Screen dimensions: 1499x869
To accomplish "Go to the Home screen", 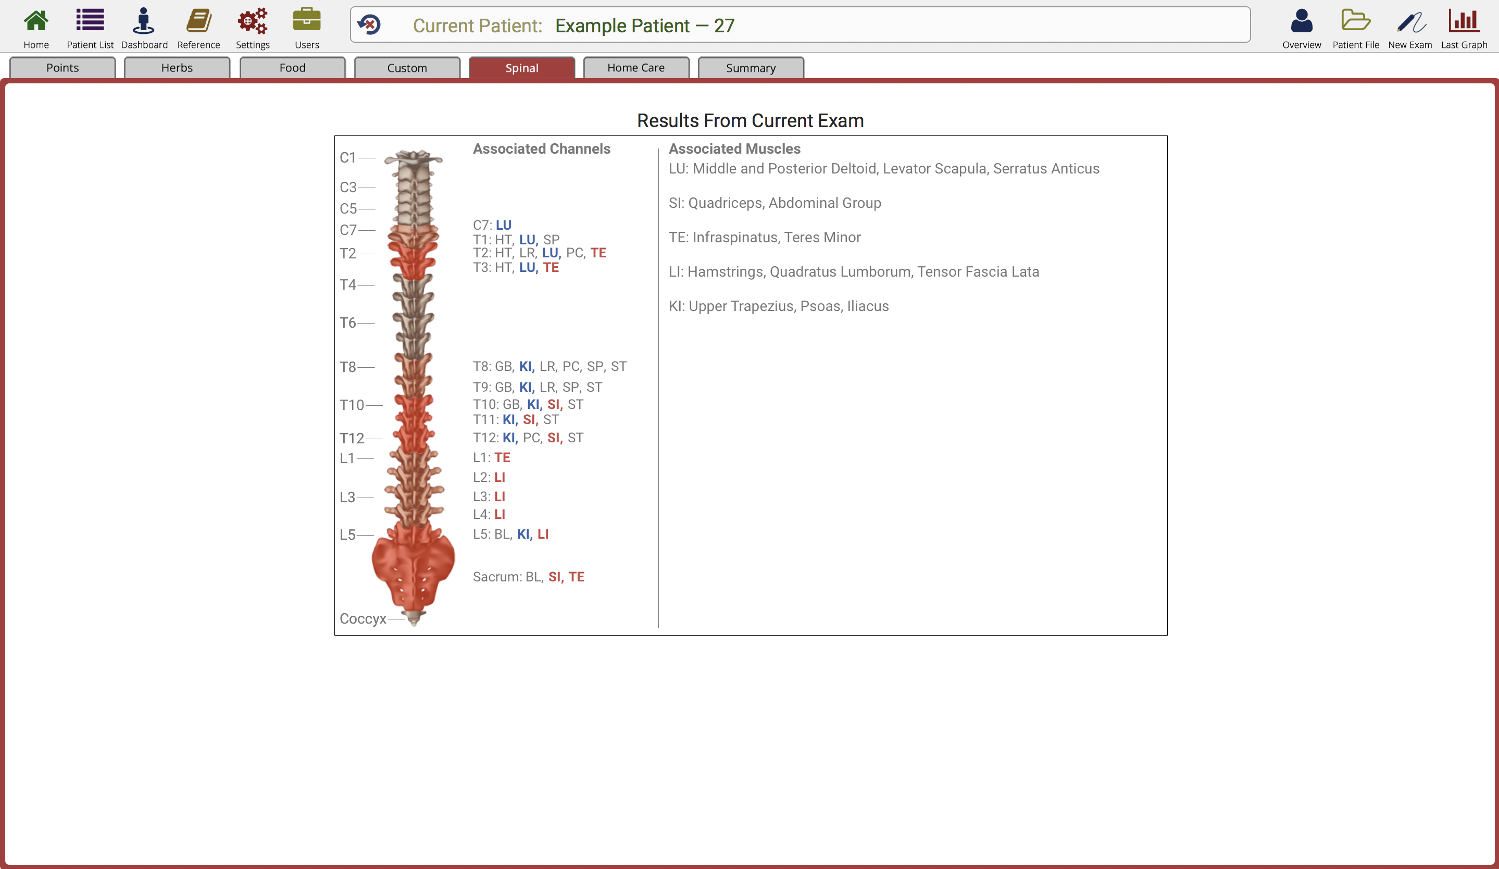I will point(36,28).
